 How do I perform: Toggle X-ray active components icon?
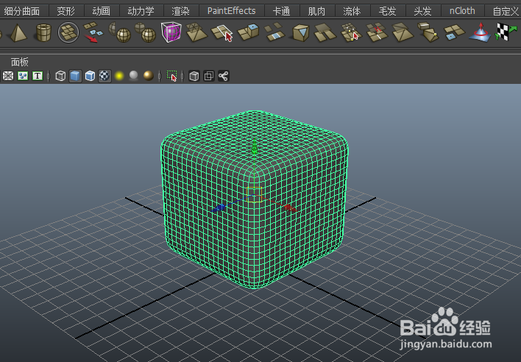(209, 76)
